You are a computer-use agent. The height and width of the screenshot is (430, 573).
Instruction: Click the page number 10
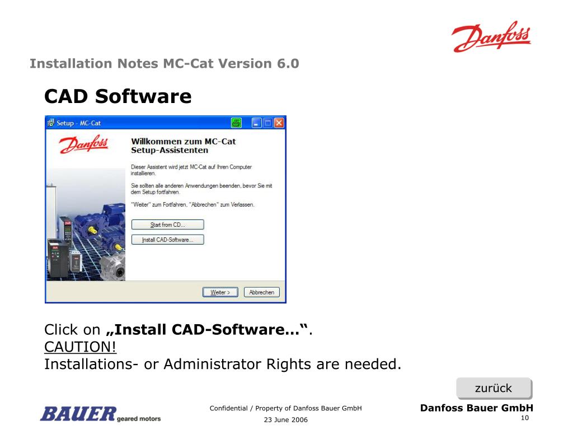[525, 418]
